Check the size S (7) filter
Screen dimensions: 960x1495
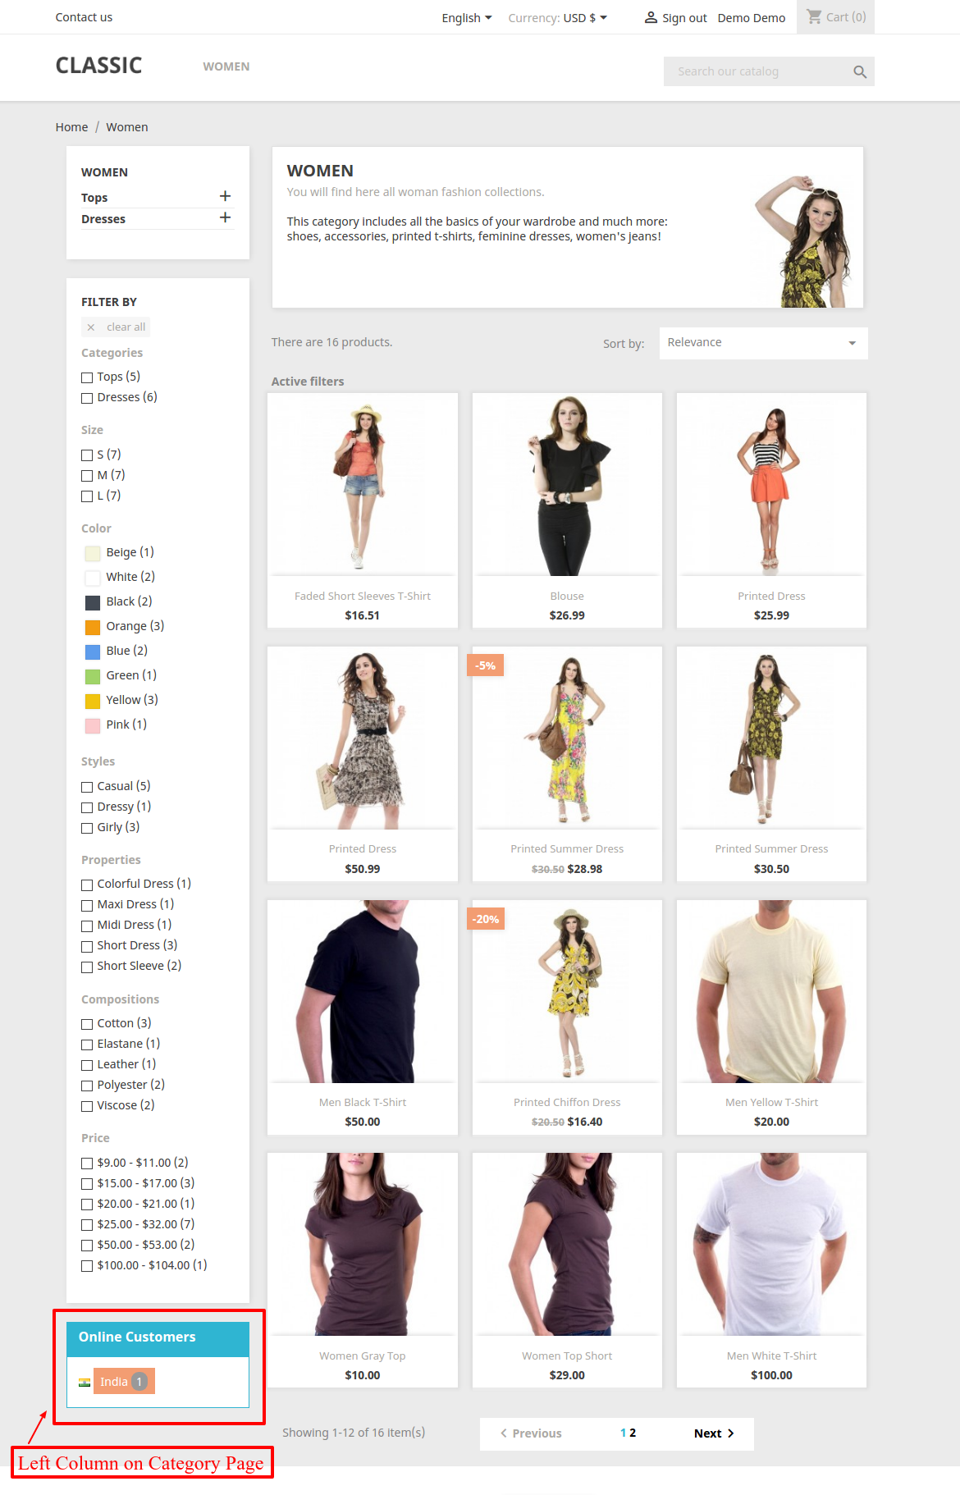point(87,455)
